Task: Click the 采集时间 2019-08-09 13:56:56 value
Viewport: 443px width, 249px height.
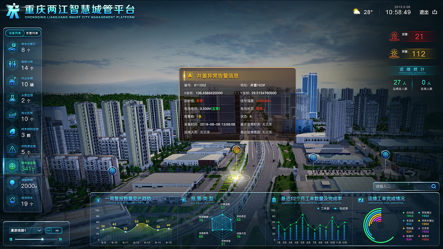Action: 218,124
